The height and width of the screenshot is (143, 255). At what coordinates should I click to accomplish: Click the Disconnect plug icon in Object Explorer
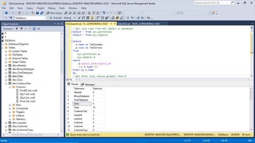21,29
